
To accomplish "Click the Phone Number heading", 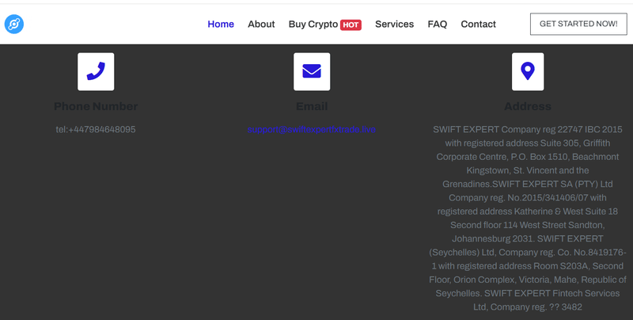I will coord(96,106).
